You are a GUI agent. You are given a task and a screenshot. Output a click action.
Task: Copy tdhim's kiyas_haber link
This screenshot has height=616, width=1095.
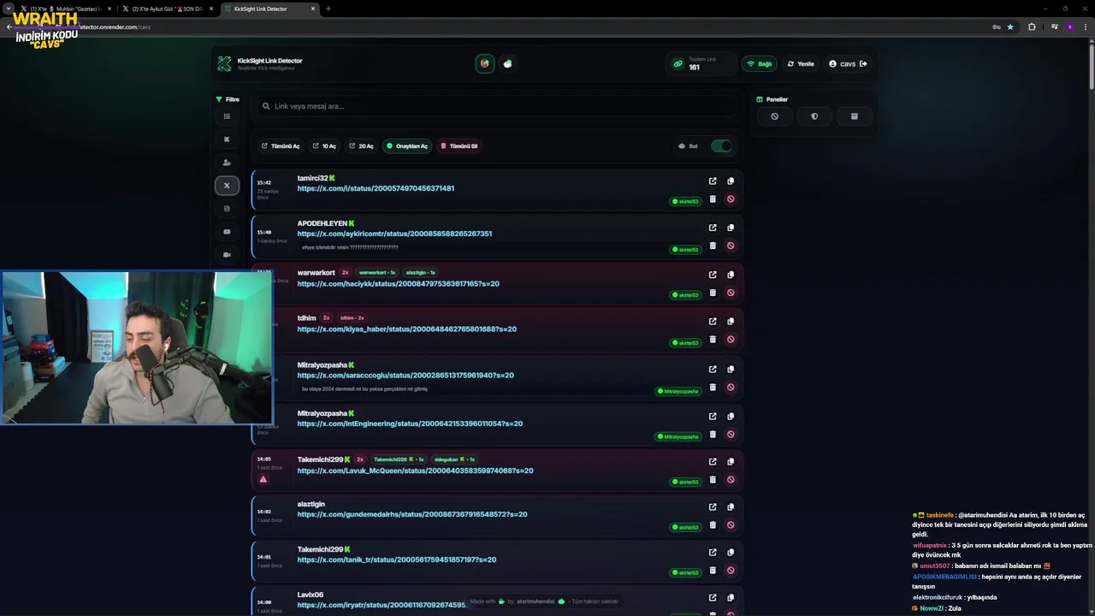coord(731,322)
